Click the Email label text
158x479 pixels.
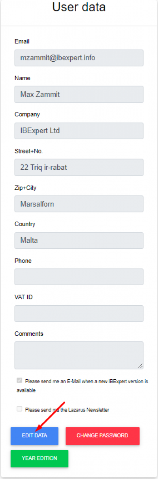click(22, 41)
